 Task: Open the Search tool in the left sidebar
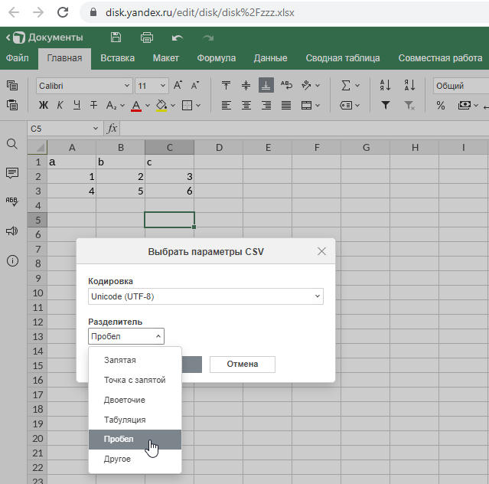12,144
